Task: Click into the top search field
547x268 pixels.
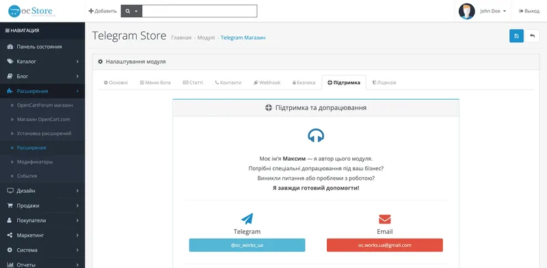Action: coord(200,11)
